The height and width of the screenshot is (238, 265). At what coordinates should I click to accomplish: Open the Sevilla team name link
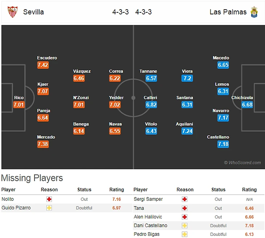[x=33, y=12]
